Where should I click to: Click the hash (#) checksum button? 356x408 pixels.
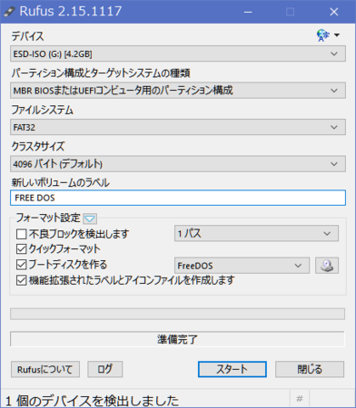point(300,399)
